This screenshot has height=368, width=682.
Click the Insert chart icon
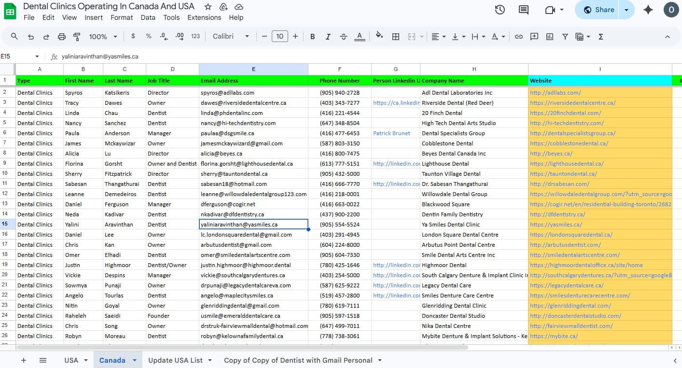click(x=550, y=37)
